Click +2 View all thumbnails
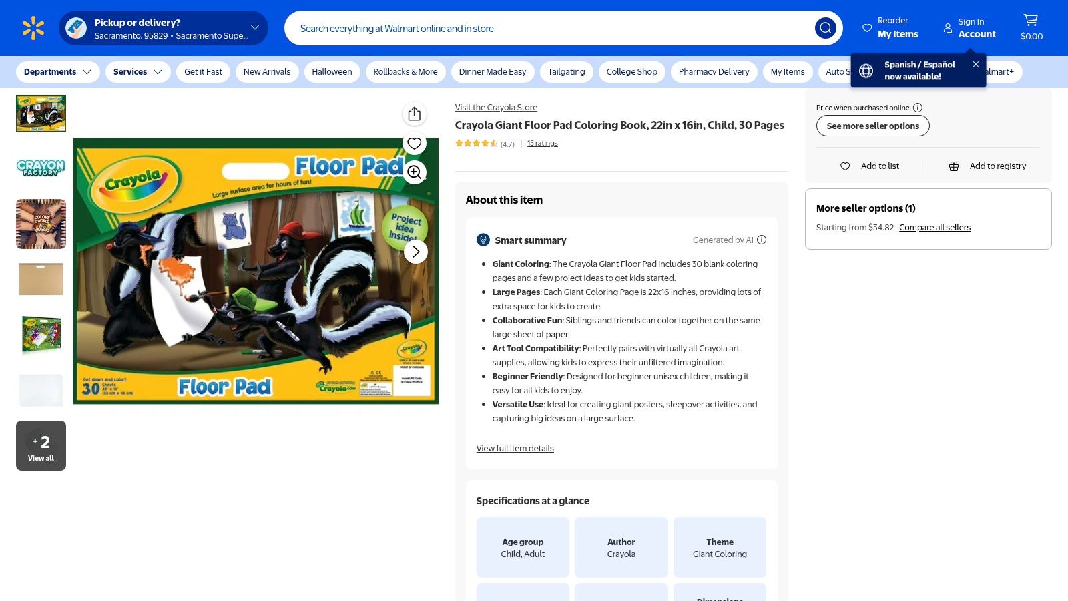The image size is (1068, 601). (x=41, y=445)
